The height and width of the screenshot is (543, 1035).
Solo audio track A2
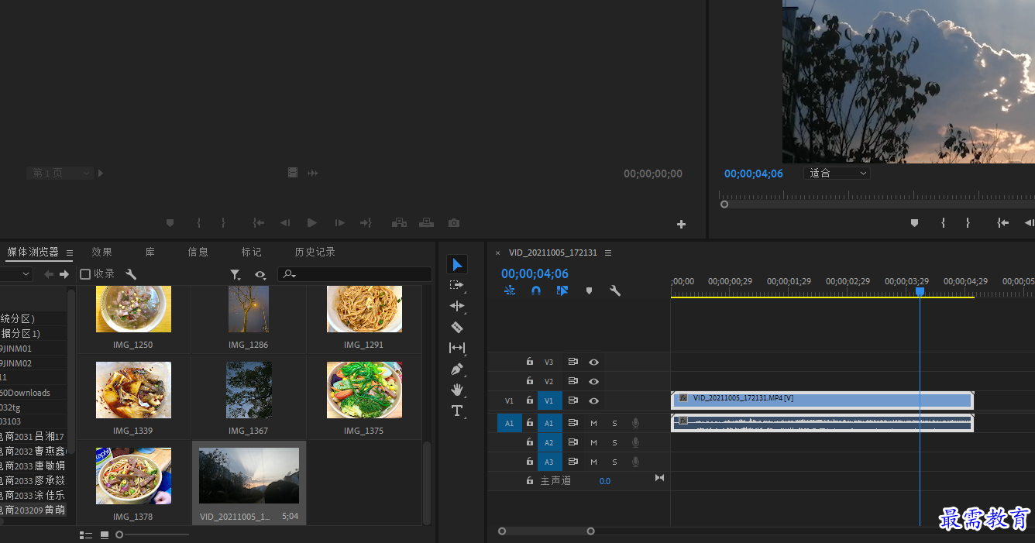point(614,442)
